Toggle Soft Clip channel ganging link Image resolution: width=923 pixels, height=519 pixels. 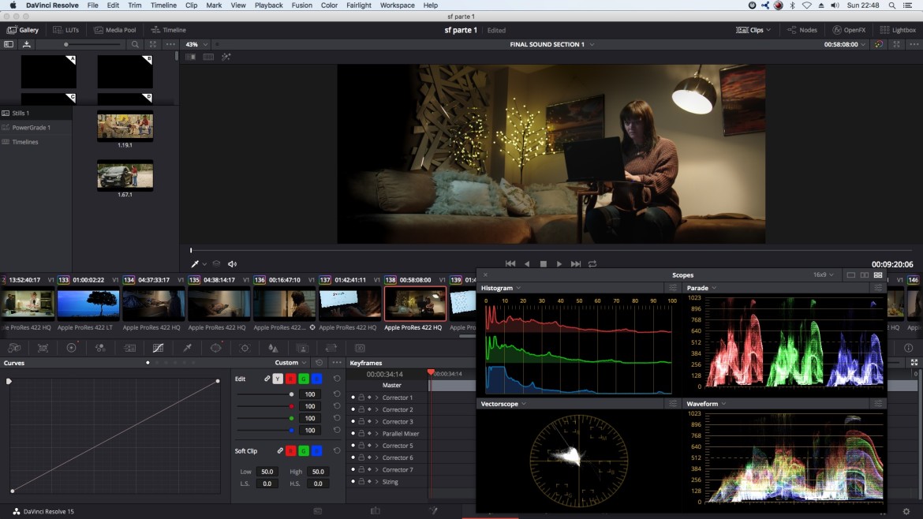click(280, 450)
